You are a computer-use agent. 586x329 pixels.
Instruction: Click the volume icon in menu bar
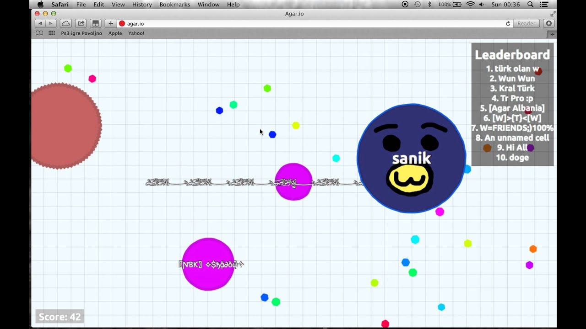(x=482, y=4)
